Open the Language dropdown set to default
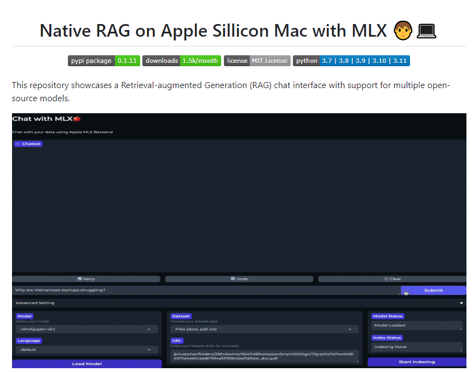This screenshot has height=372, width=473. tap(86, 350)
